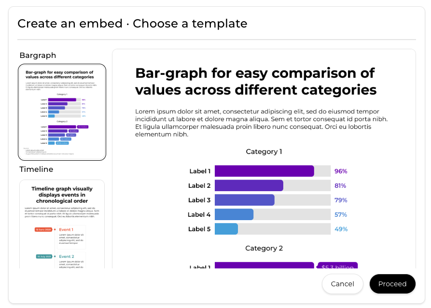
Task: Click the Label 2 bar in the preview
Action: (x=249, y=185)
